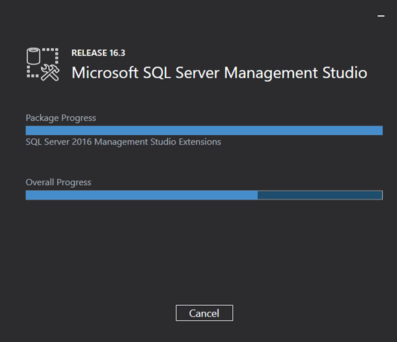Screen dimensions: 397x342
Task: Click the word Extensions in package name
Action: (200, 142)
